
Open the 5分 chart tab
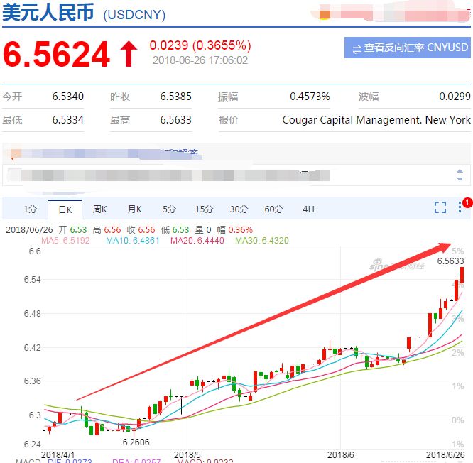169,209
